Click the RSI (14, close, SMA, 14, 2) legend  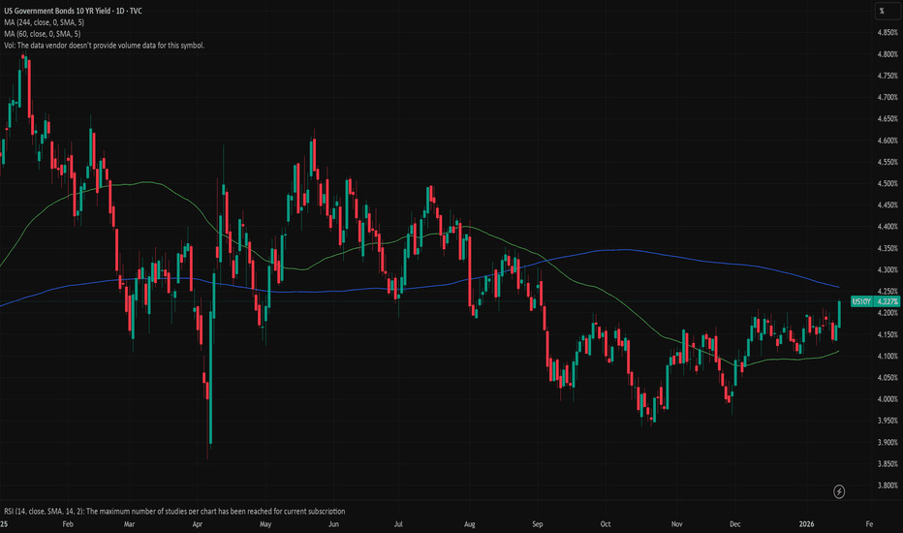(172, 511)
